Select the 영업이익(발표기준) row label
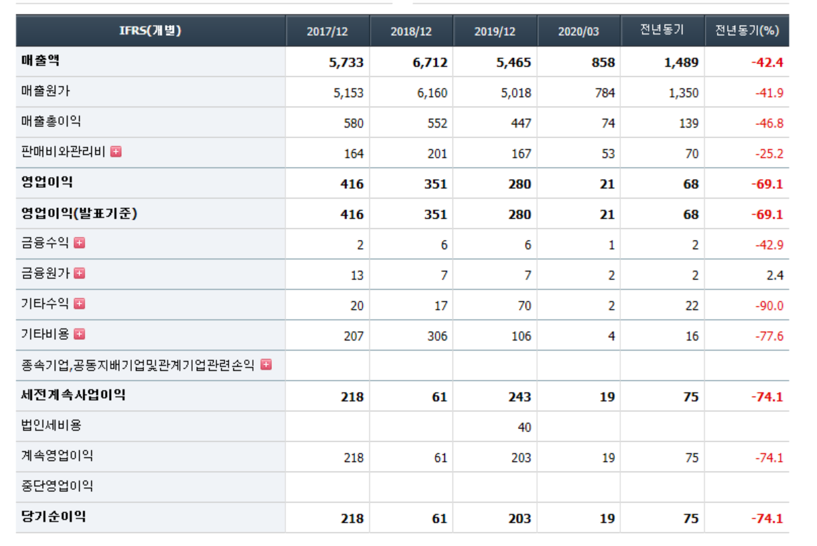The image size is (817, 546). pyautogui.click(x=80, y=214)
